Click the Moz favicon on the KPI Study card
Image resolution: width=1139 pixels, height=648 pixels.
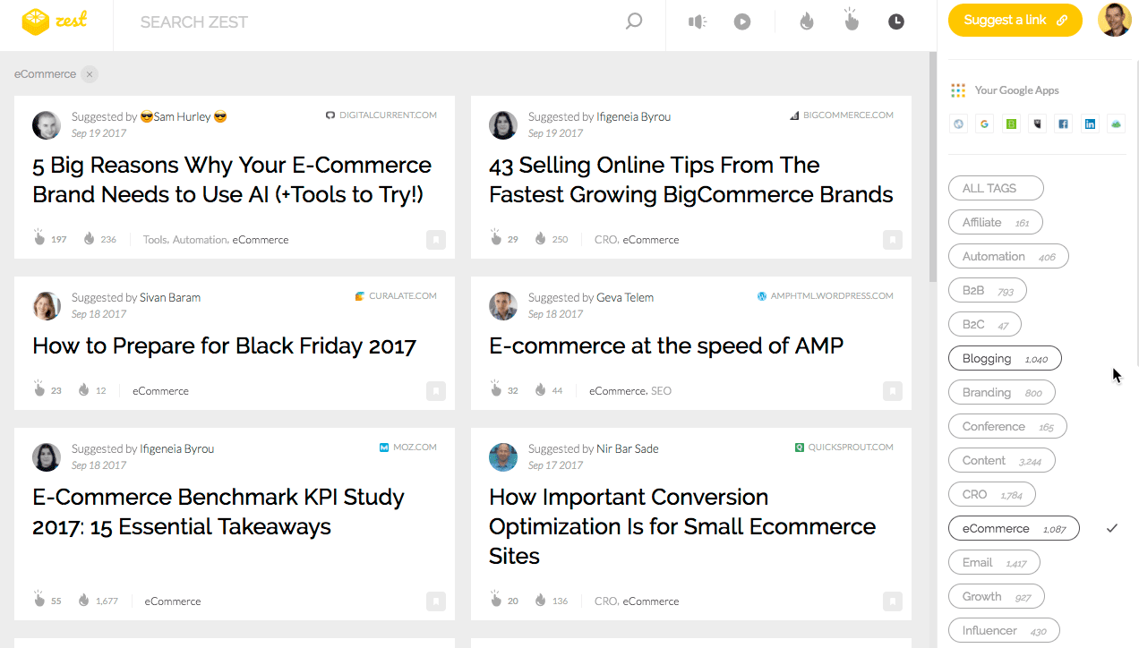385,447
